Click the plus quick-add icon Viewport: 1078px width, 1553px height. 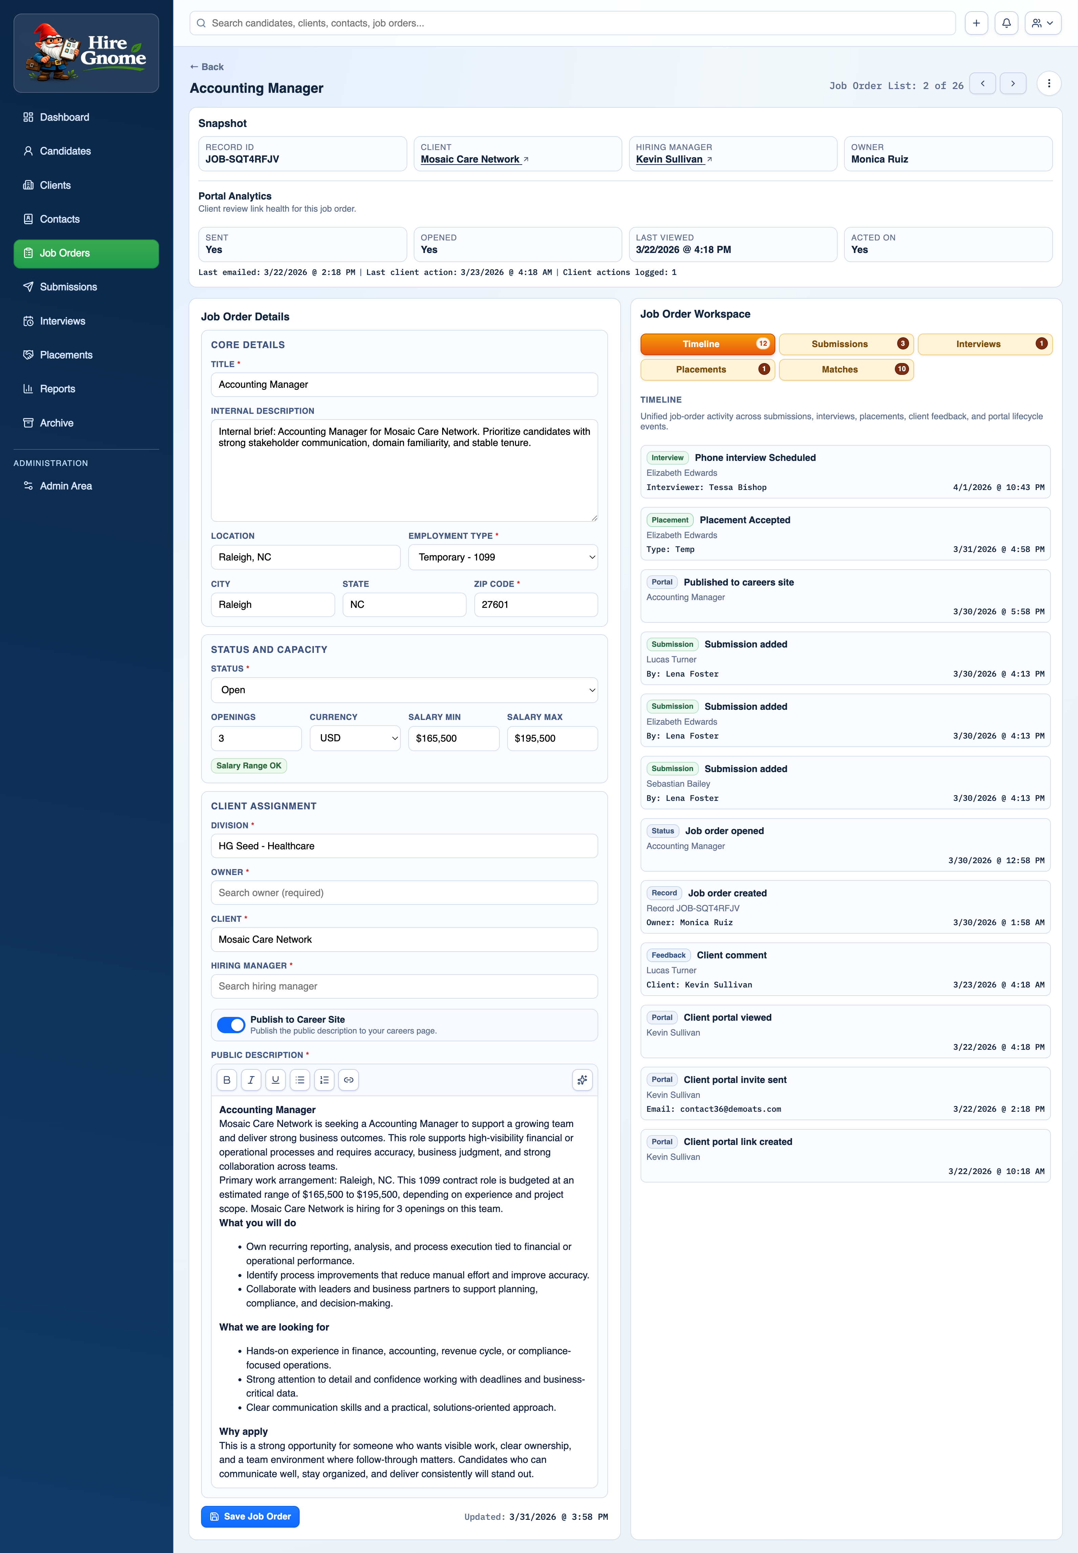976,23
